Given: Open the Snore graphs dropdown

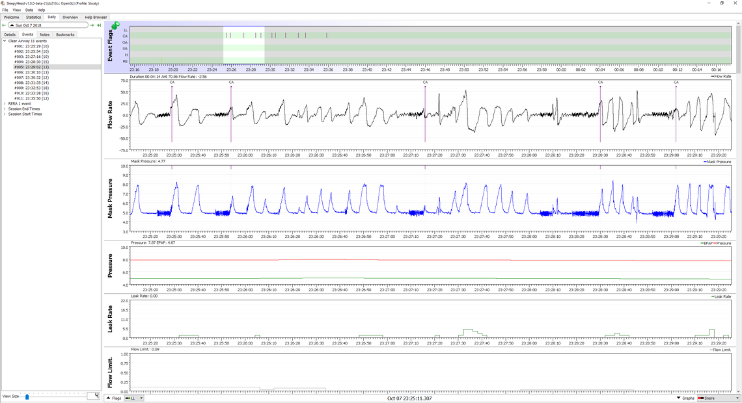Looking at the screenshot, I should coord(719,398).
